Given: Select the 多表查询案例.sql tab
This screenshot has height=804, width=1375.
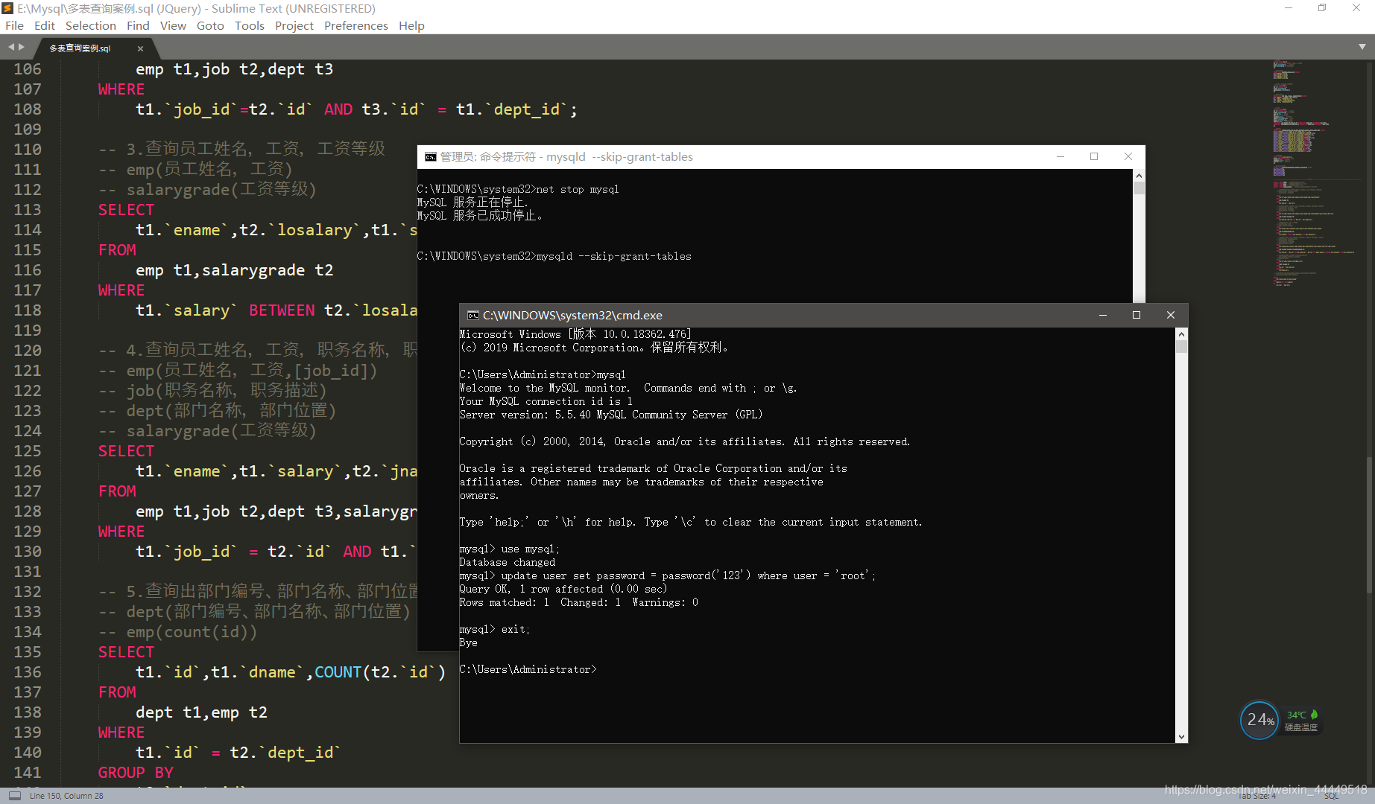Looking at the screenshot, I should coord(80,48).
